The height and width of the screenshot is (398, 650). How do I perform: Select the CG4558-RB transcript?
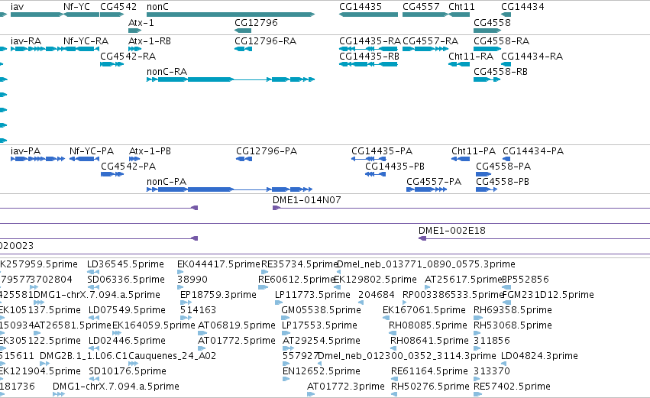(487, 79)
